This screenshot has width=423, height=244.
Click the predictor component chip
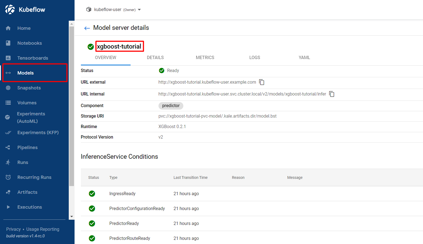[171, 106]
